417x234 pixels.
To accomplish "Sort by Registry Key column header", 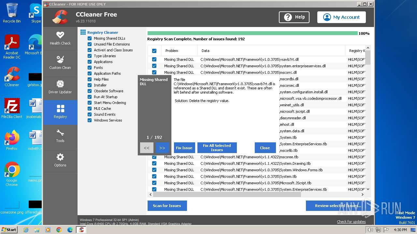I will pos(355,51).
